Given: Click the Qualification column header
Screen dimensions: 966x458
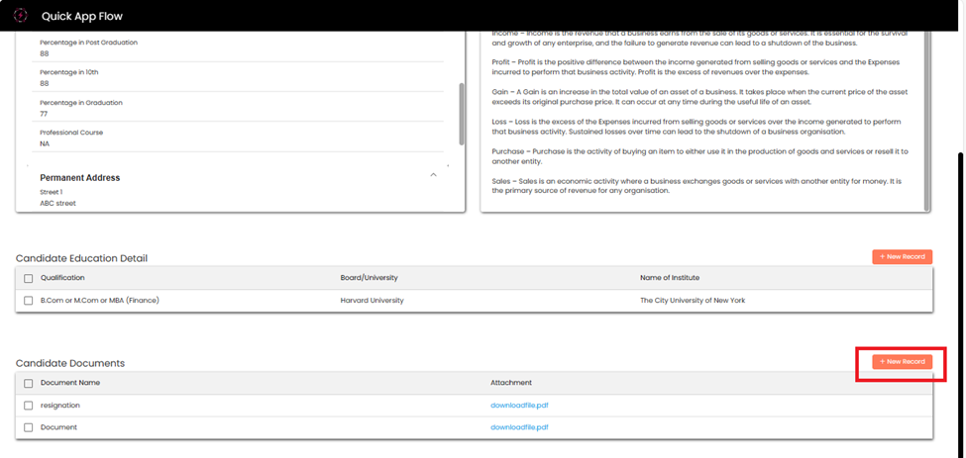Looking at the screenshot, I should [62, 278].
